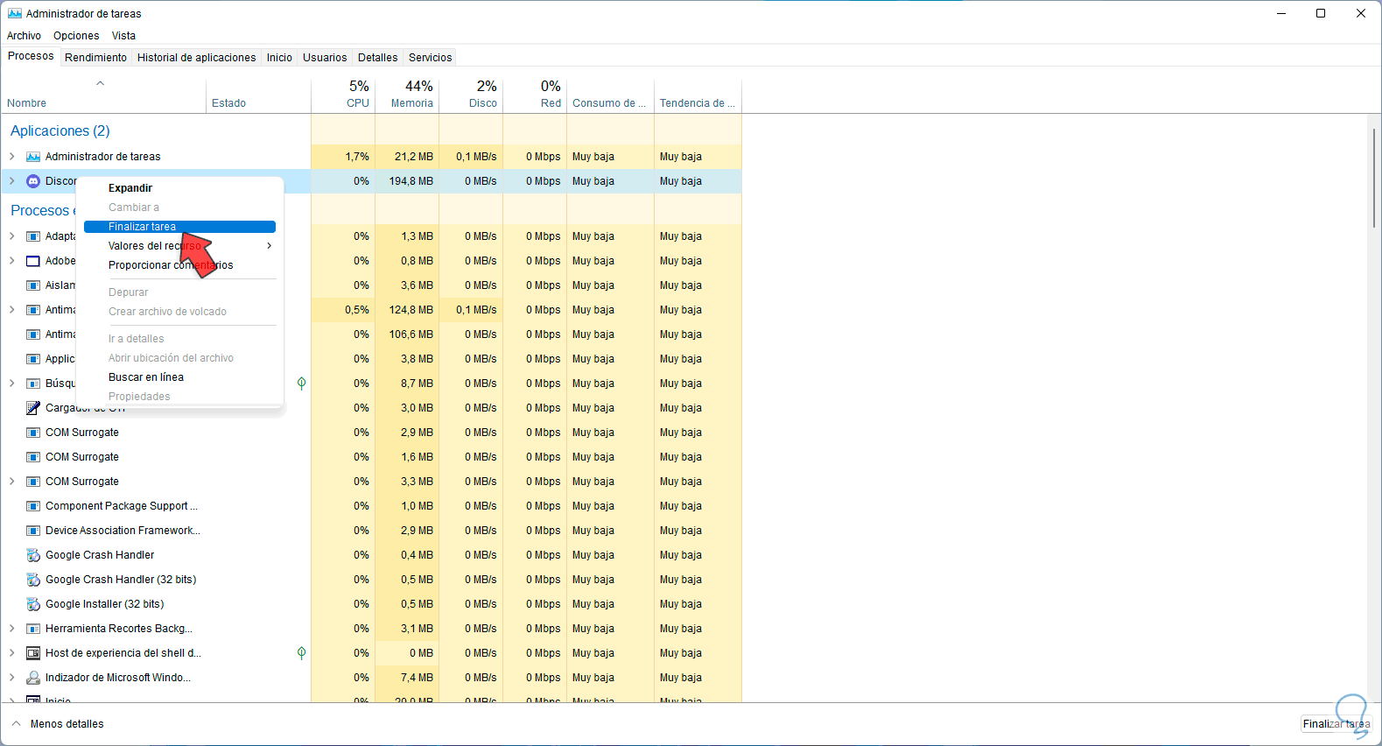Switch to the Detalles tab
This screenshot has width=1382, height=746.
[x=378, y=58]
